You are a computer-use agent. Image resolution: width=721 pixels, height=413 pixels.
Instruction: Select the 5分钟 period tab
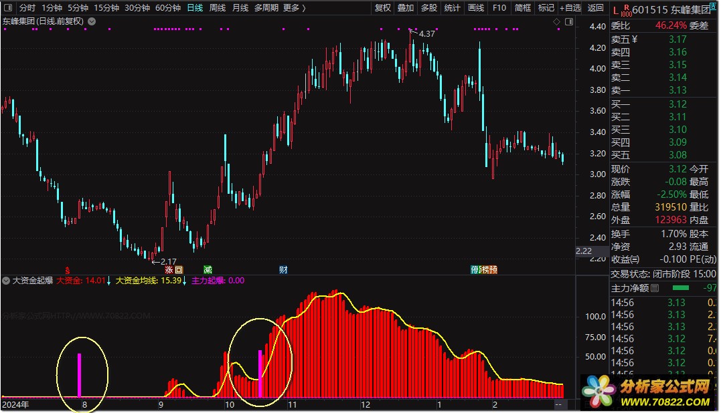78,8
